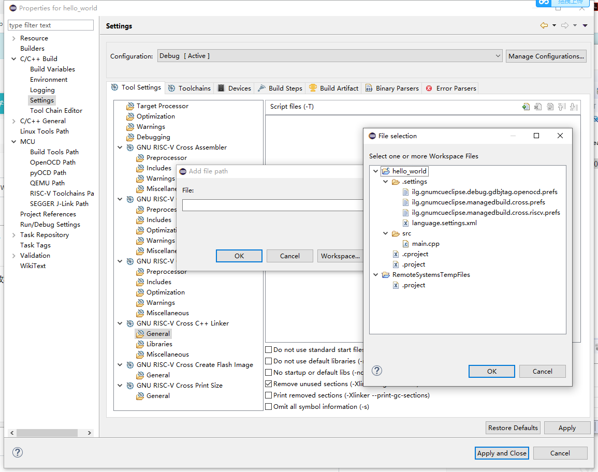Enable 'Omit all symbol information (-s)'
Image resolution: width=598 pixels, height=472 pixels.
click(269, 407)
